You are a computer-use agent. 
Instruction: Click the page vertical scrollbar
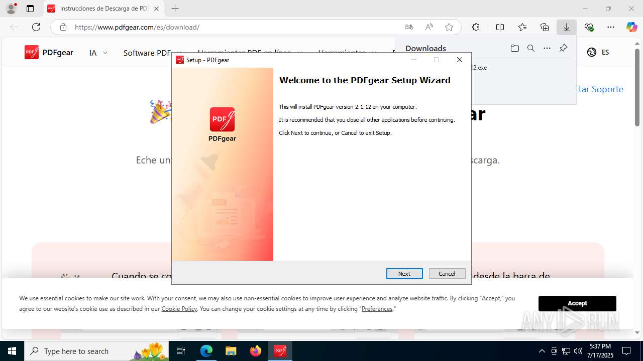pyautogui.click(x=637, y=87)
